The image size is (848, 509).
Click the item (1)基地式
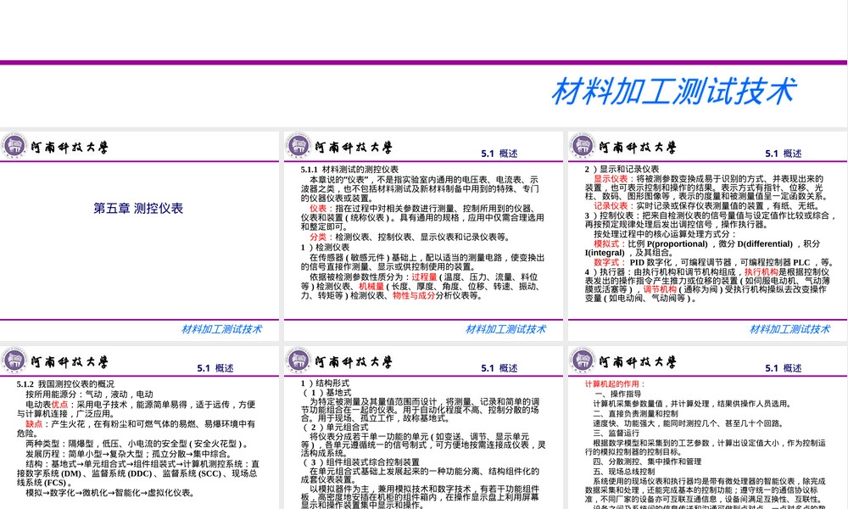(327, 392)
